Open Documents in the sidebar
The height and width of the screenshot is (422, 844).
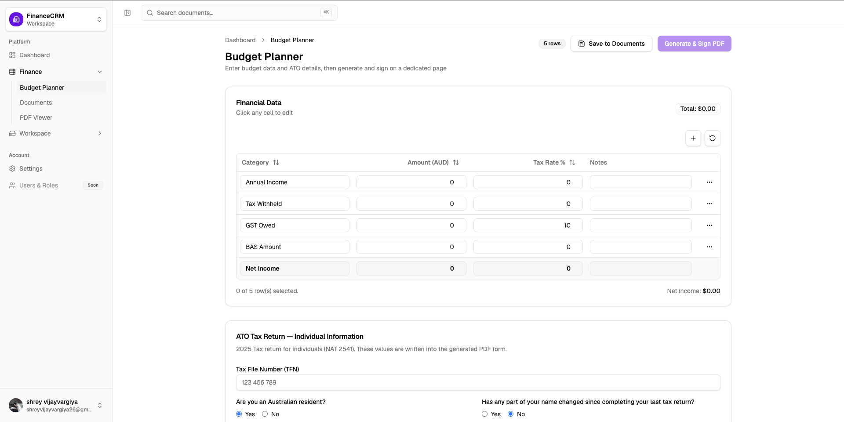tap(61, 103)
